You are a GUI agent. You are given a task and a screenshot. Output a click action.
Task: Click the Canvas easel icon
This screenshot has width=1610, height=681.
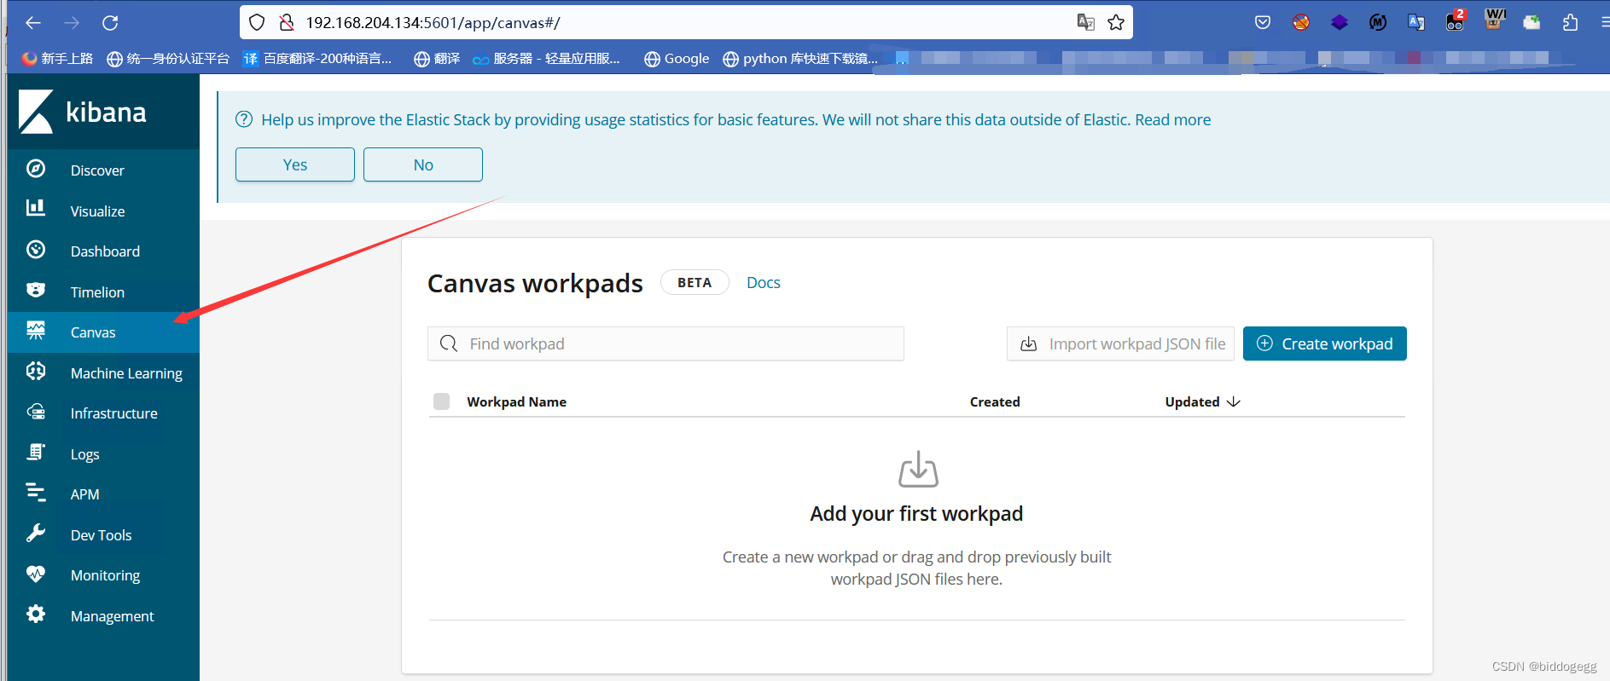[36, 331]
